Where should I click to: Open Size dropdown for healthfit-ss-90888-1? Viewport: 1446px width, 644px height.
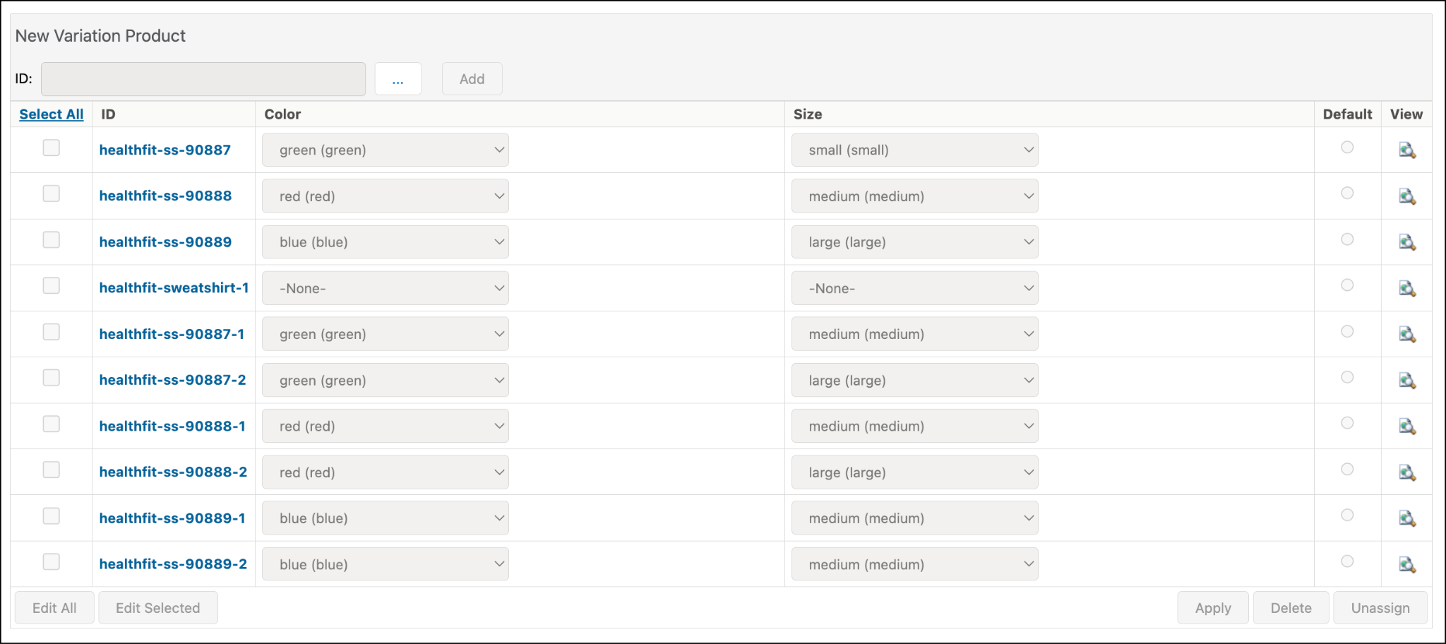tap(915, 427)
